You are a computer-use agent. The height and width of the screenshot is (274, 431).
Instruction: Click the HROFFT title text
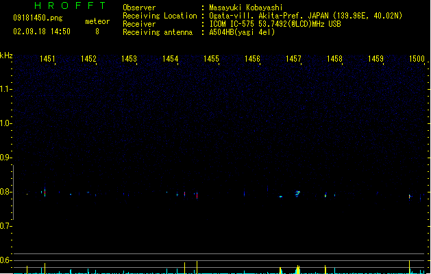pyautogui.click(x=70, y=5)
